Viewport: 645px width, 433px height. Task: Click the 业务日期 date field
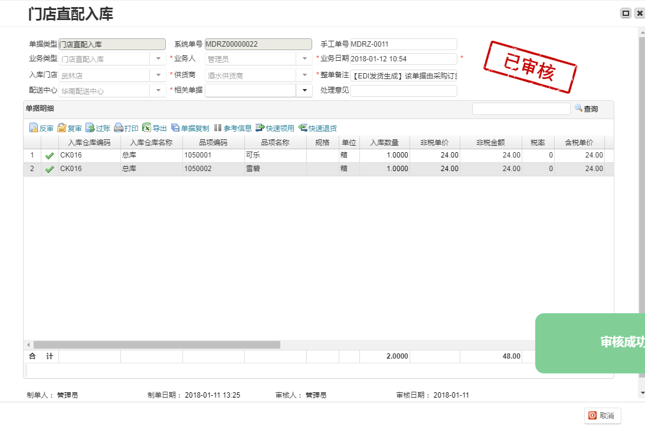click(x=404, y=59)
